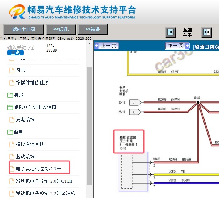This screenshot has width=219, height=198.
Task: Click page icon beside 充电系统
Action: [12, 120]
